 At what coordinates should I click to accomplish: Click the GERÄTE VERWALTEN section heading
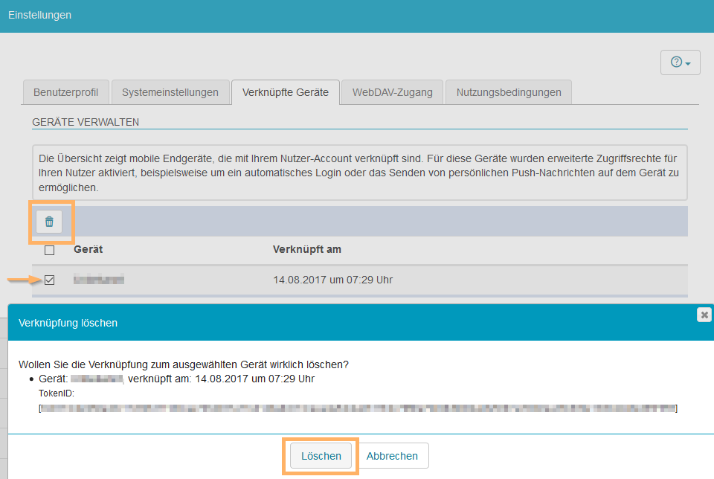tap(86, 121)
